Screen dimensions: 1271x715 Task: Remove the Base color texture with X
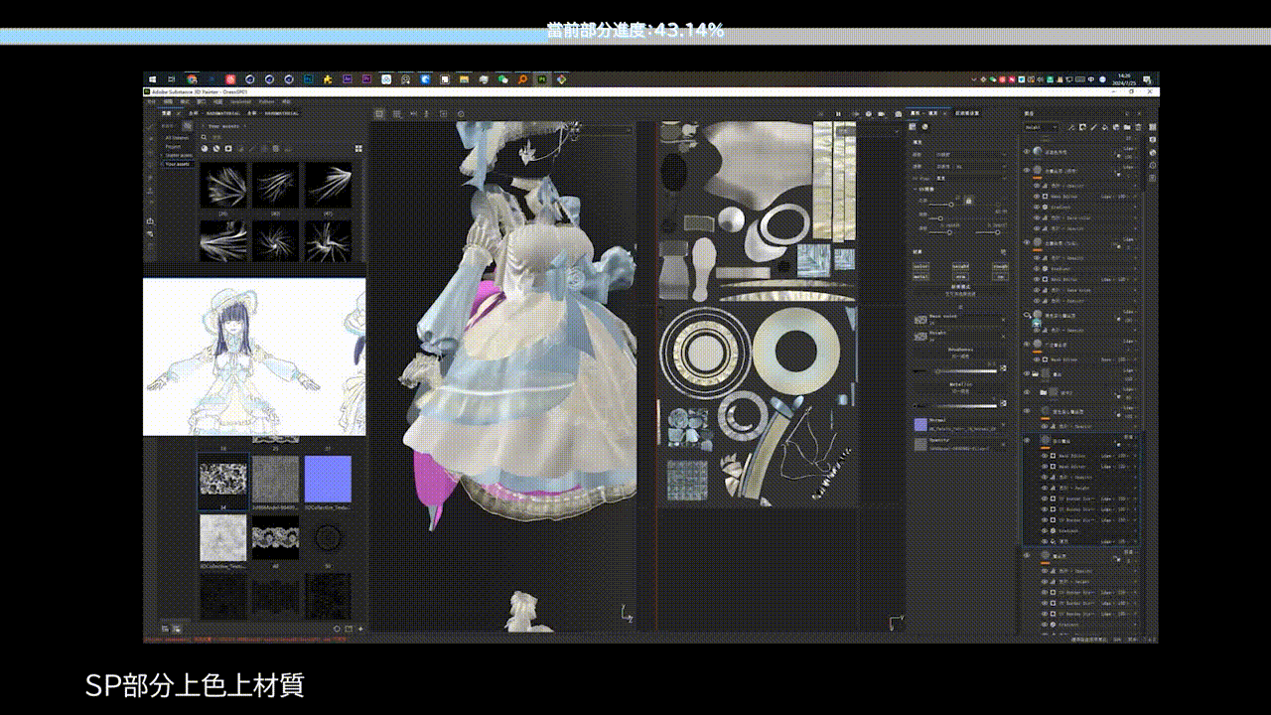click(1003, 320)
